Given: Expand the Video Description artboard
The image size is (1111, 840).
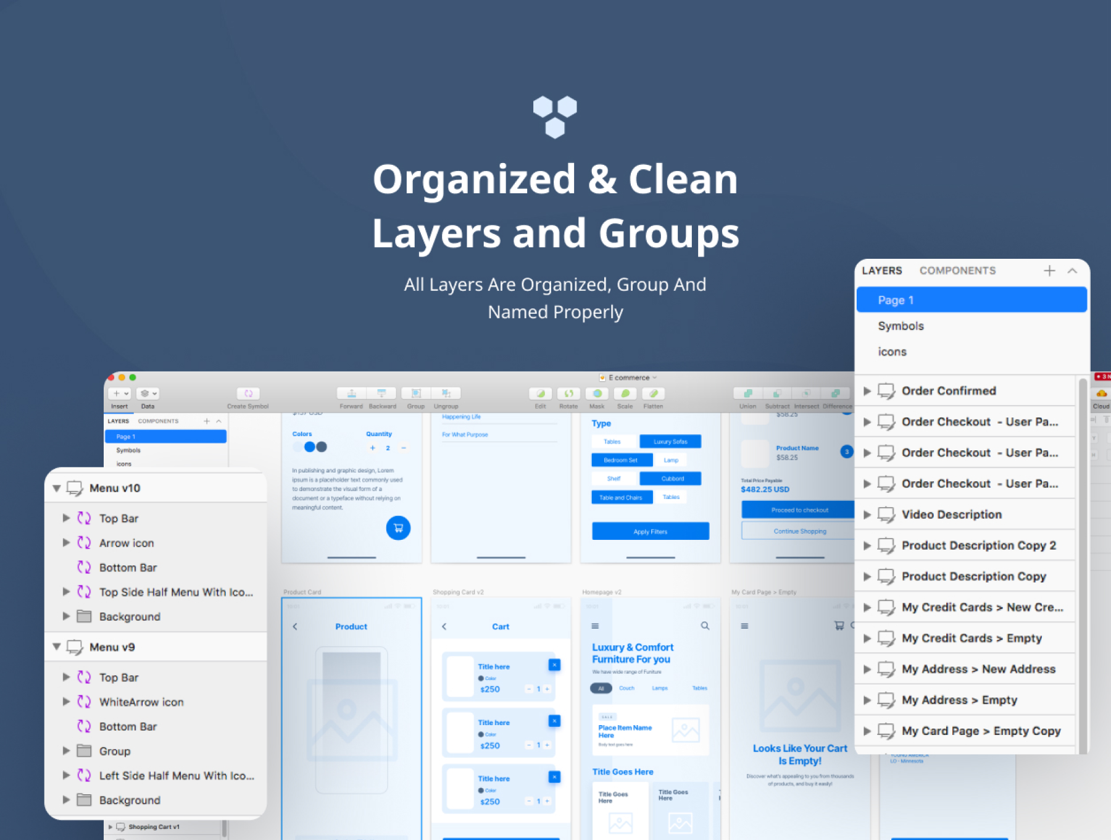Looking at the screenshot, I should coord(867,514).
